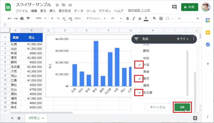Image resolution: width=214 pixels, height=123 pixels.
Task: Open the 3月売上 sheet tab menu arrow
Action: pos(43,118)
